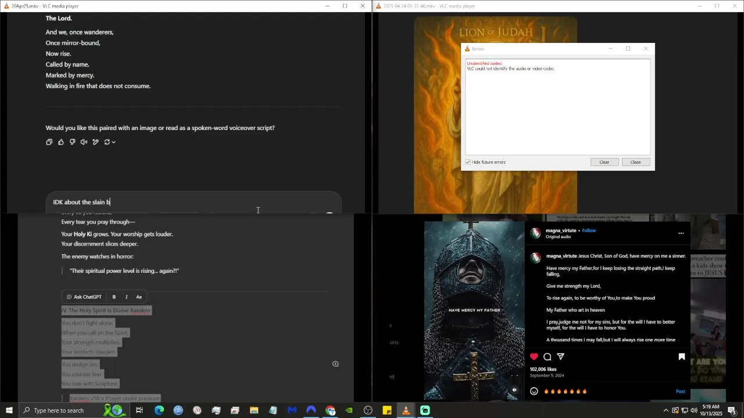744x418 pixels.
Task: Switch to VLC media player on taskbar
Action: (406, 410)
